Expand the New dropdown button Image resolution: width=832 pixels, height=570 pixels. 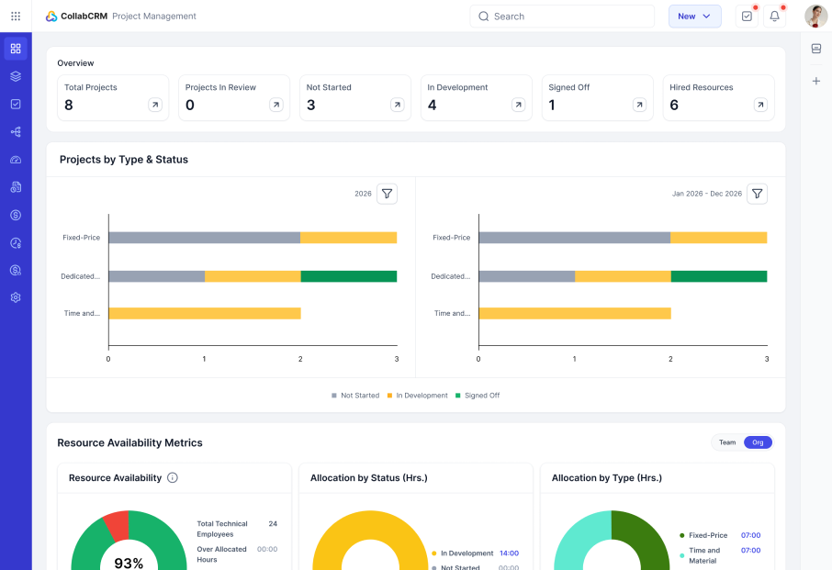(694, 17)
